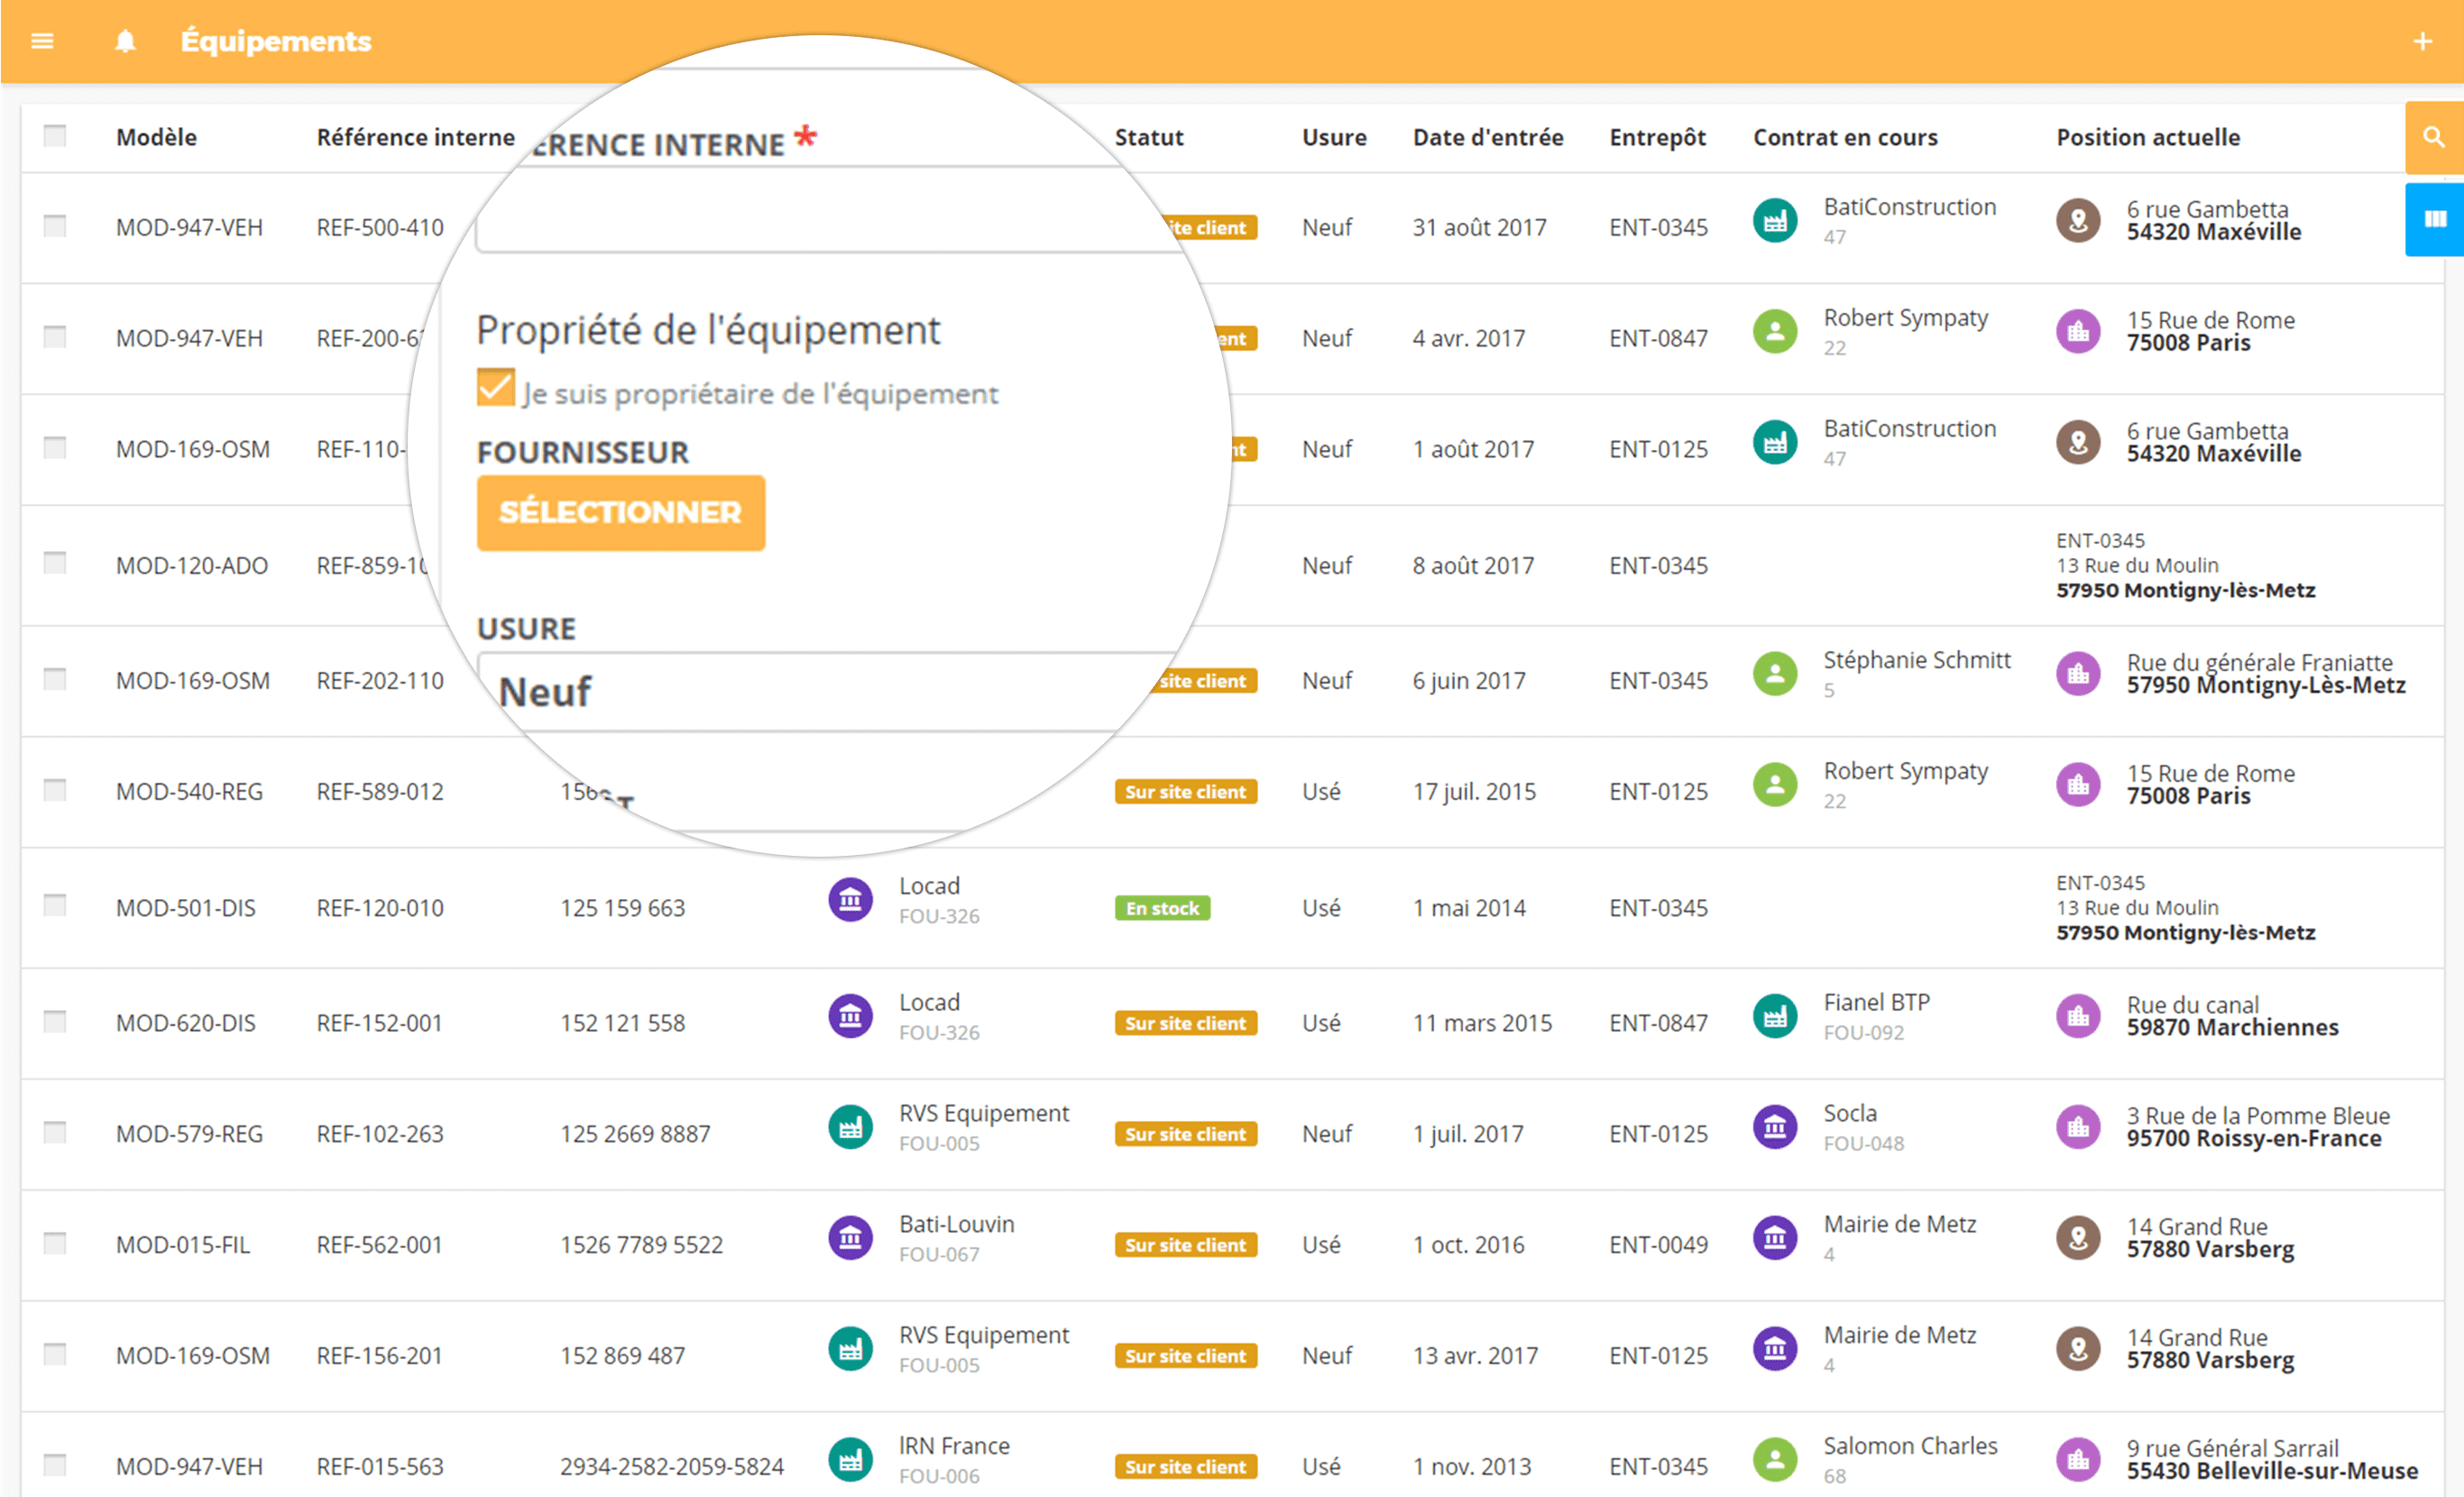Image resolution: width=2464 pixels, height=1497 pixels.
Task: Click warehouse ENT-0049 cell
Action: [x=1658, y=1245]
